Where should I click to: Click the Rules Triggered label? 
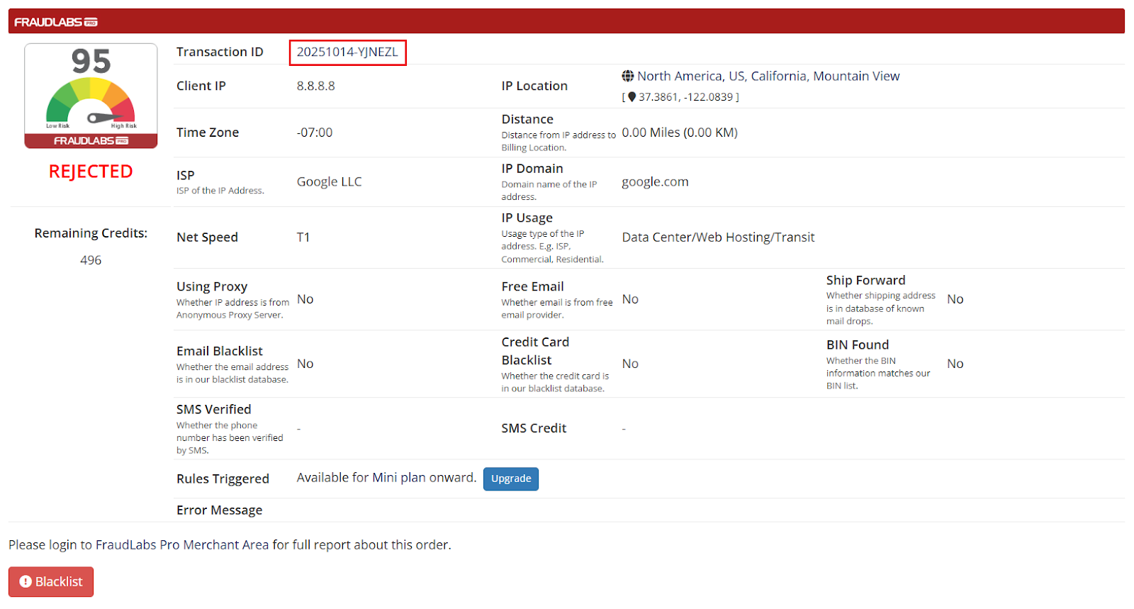223,479
